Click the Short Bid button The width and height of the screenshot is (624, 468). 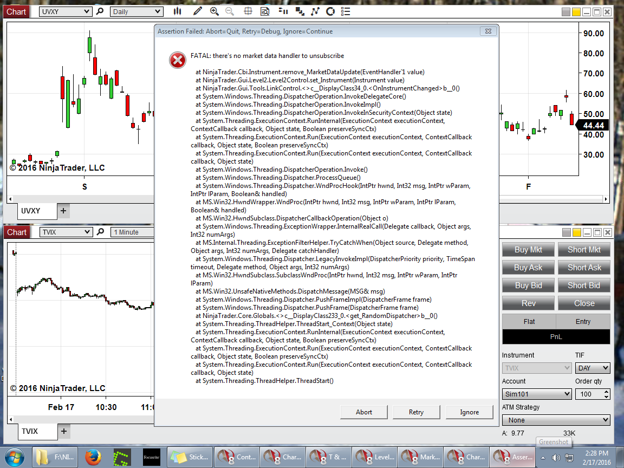point(584,285)
